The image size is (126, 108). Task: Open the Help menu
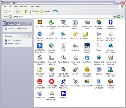click(x=38, y=7)
